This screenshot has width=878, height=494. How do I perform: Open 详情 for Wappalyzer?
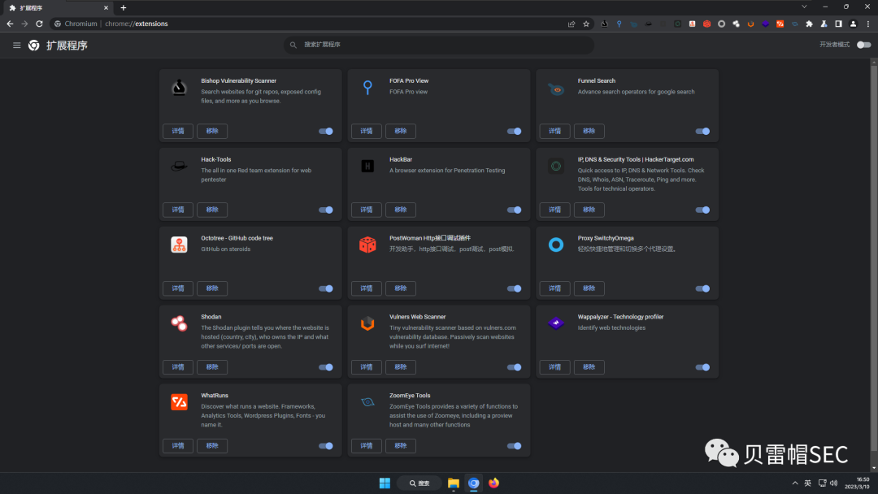[555, 367]
